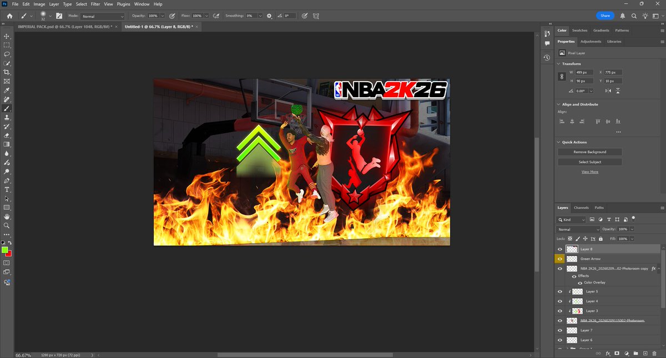Image resolution: width=666 pixels, height=358 pixels.
Task: Open the History panel icon
Action: 547,58
